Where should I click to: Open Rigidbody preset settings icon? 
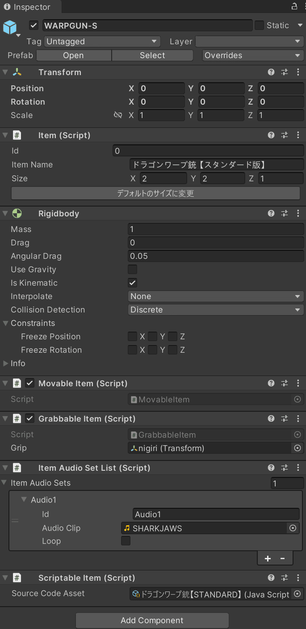coord(285,214)
